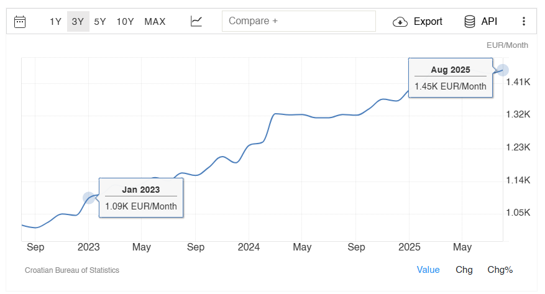Click the Export cloud download icon
Screen dimensions: 545x294
400,22
